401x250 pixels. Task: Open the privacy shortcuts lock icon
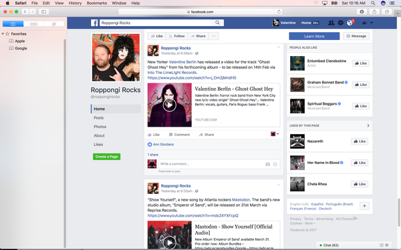pos(364,23)
